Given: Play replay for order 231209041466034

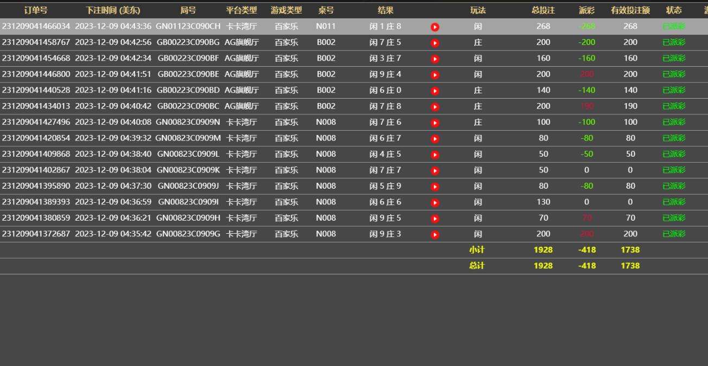Looking at the screenshot, I should [x=435, y=27].
